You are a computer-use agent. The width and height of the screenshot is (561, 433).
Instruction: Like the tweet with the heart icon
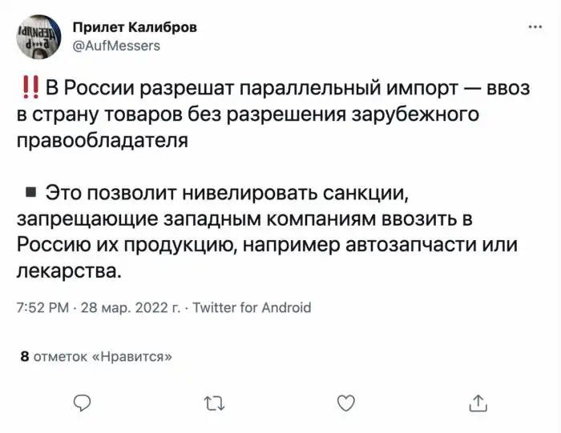tap(345, 403)
